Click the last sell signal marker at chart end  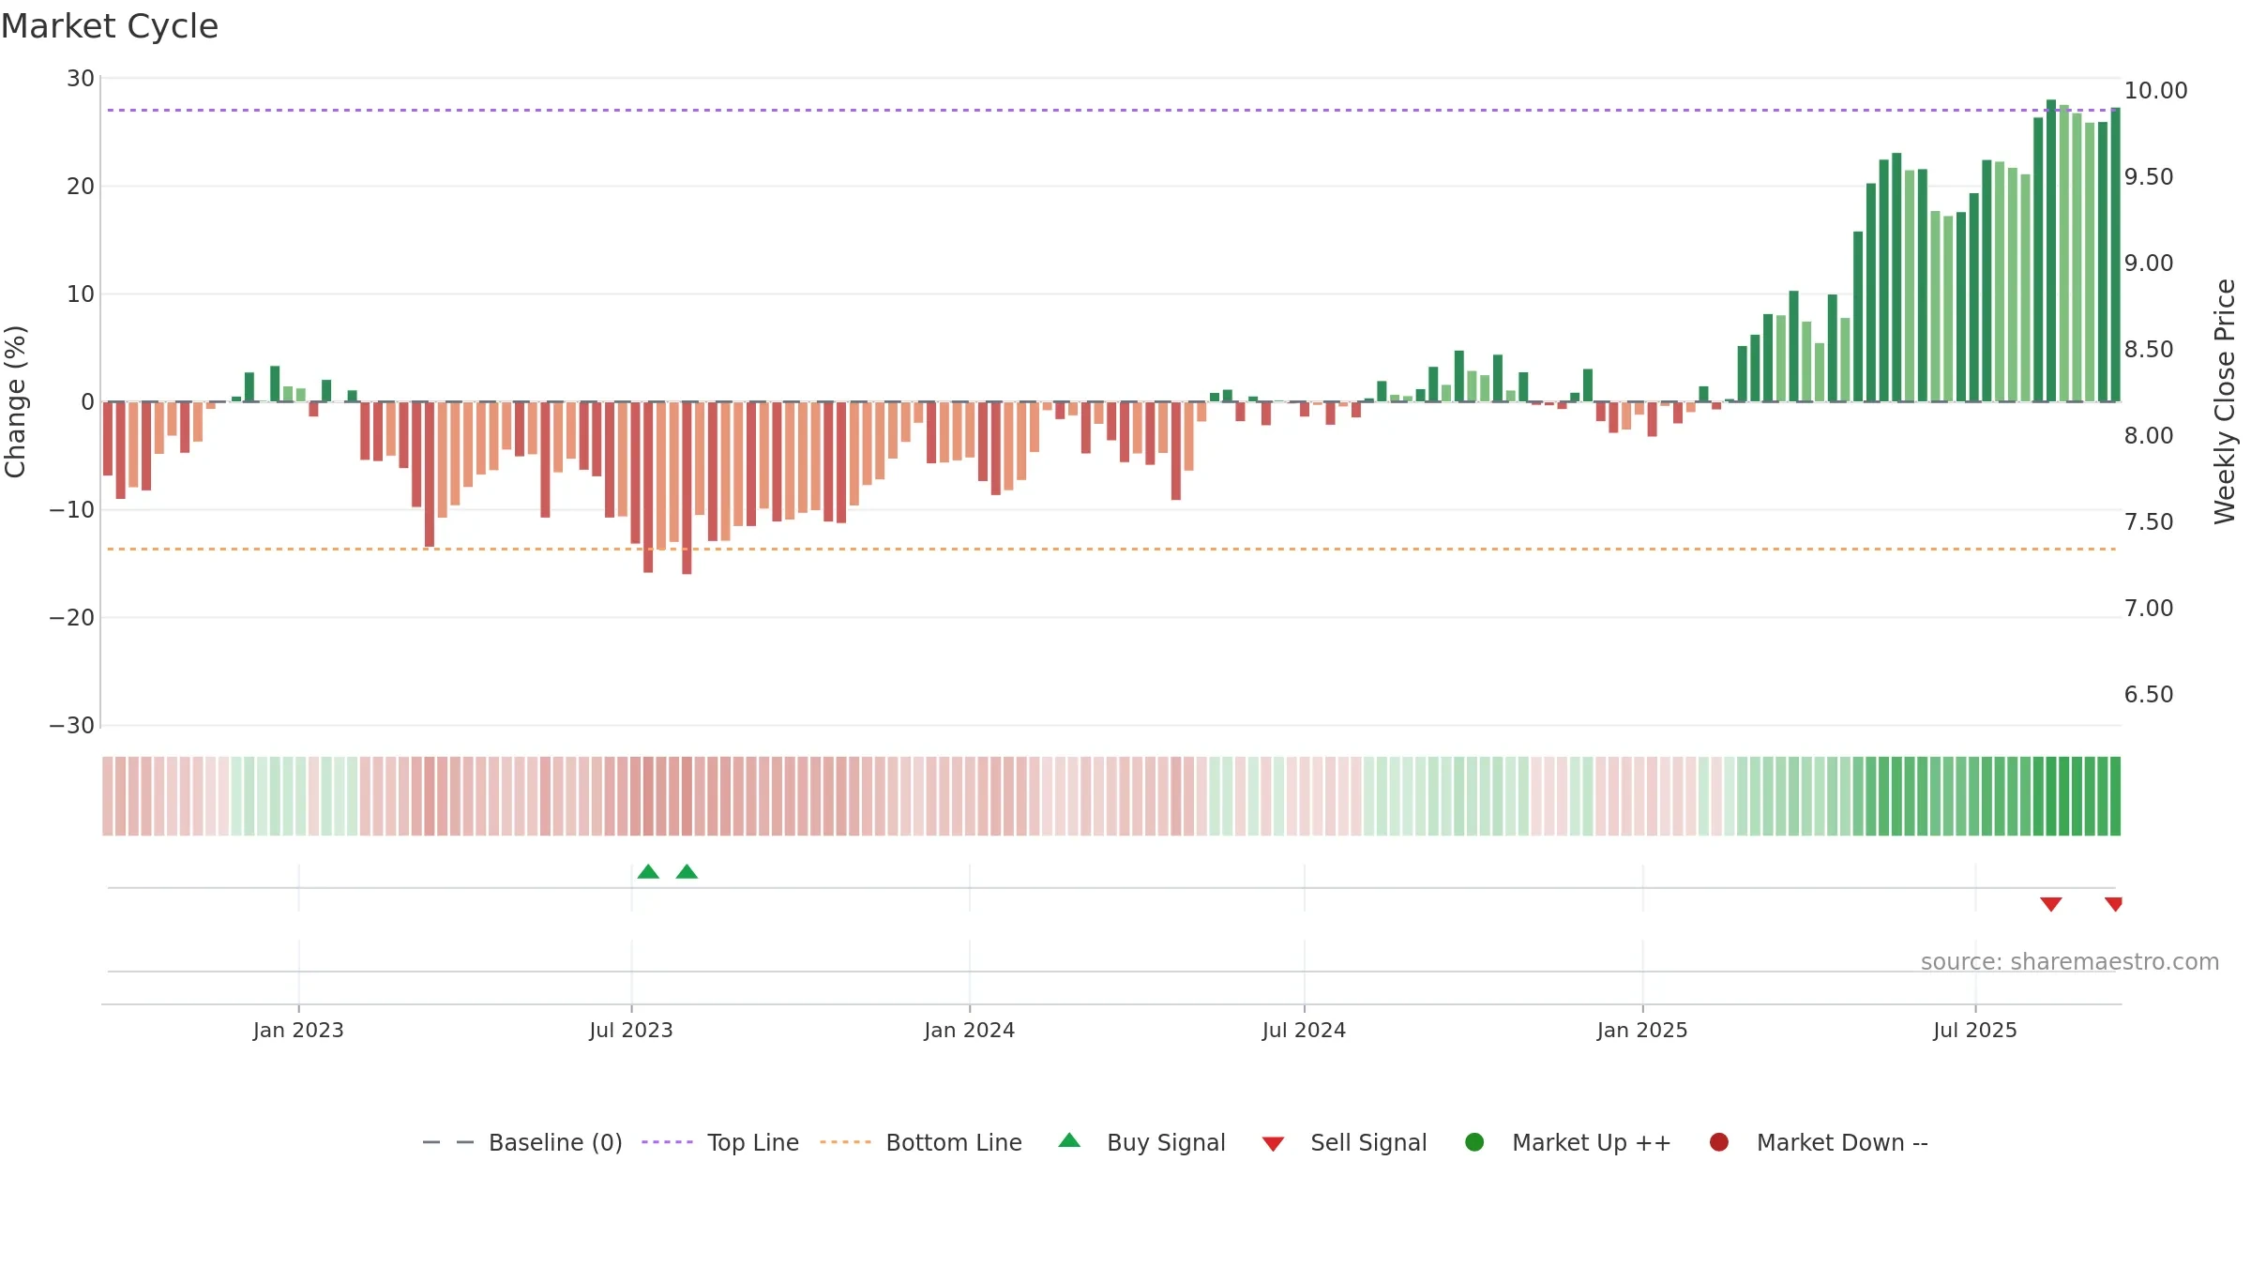(2114, 904)
